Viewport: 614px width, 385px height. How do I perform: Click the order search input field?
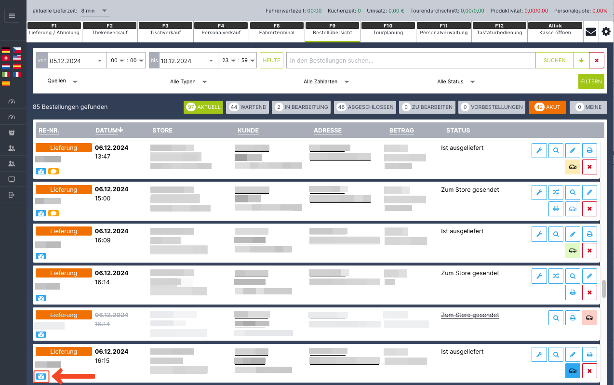(411, 61)
